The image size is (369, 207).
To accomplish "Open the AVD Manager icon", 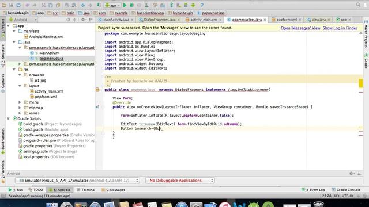I will [x=179, y=5].
